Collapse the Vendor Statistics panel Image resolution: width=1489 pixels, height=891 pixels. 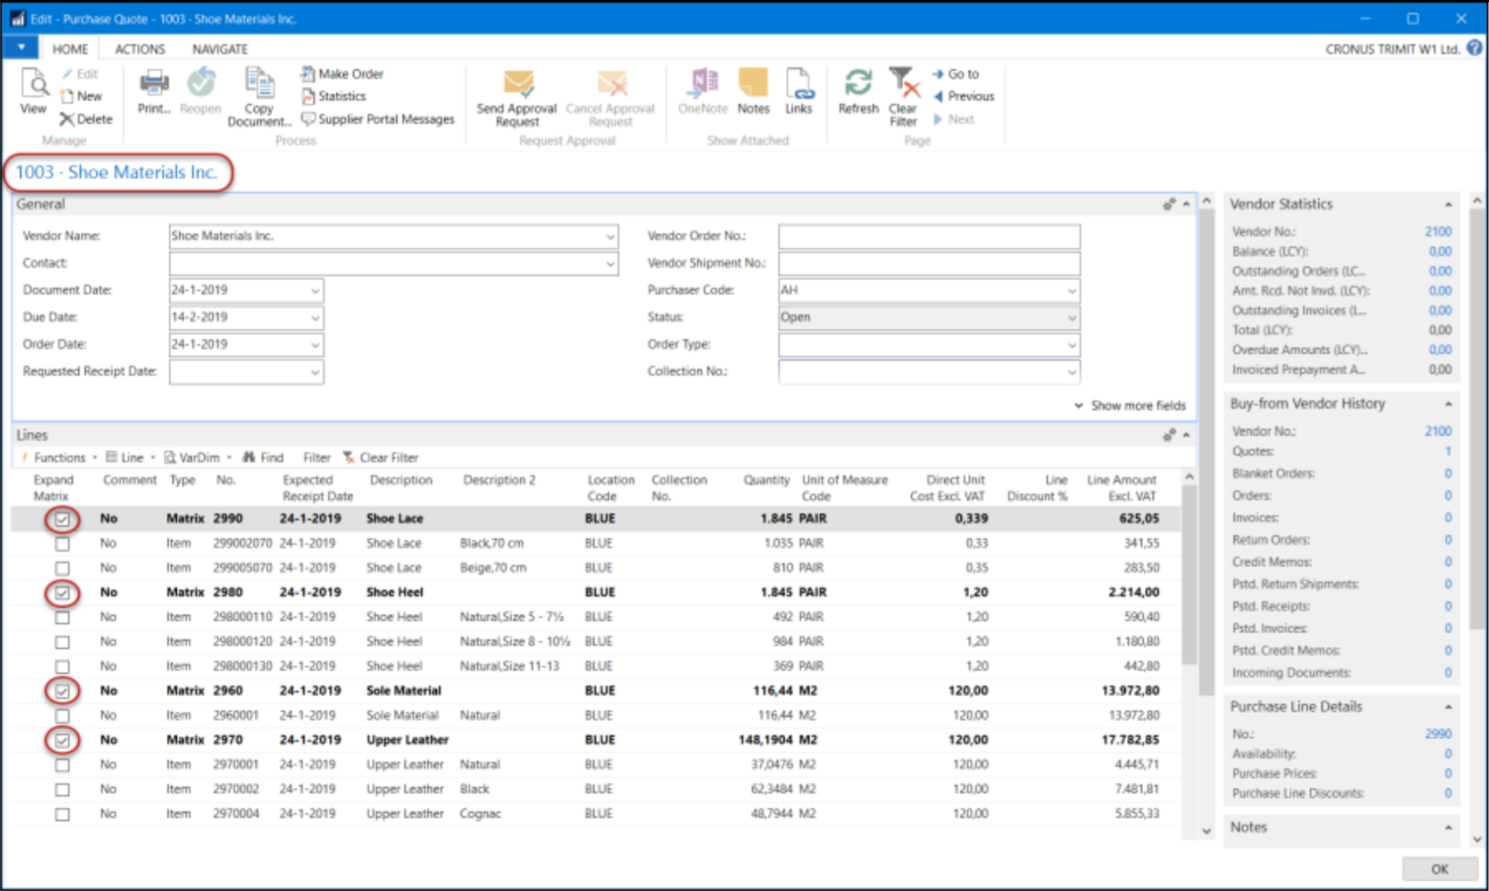pyautogui.click(x=1449, y=204)
